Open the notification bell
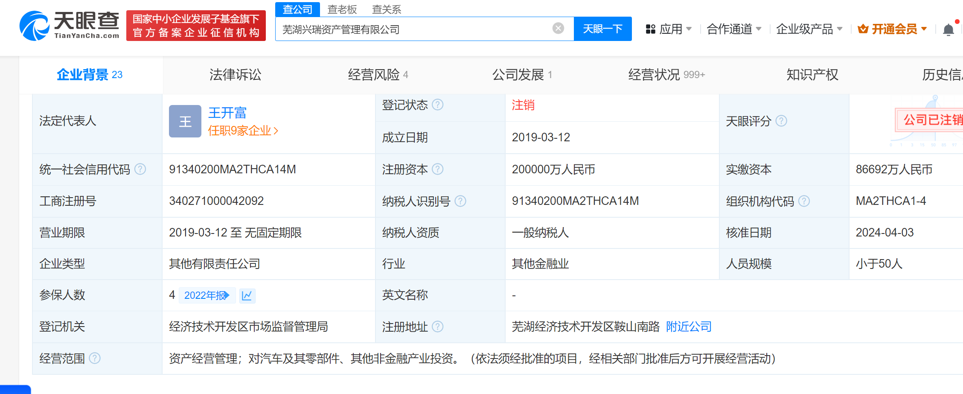Viewport: 963px width, 394px height. click(x=948, y=29)
